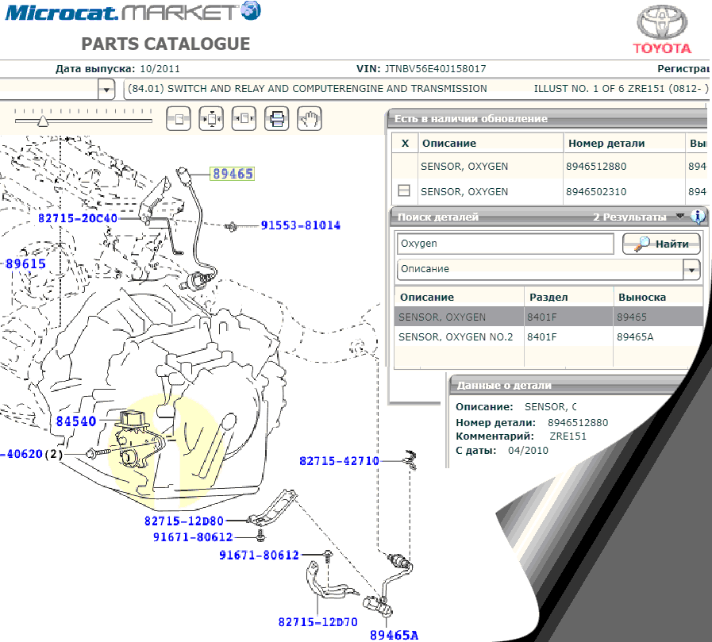Expand the left section selector dropdown arrow

[x=106, y=90]
